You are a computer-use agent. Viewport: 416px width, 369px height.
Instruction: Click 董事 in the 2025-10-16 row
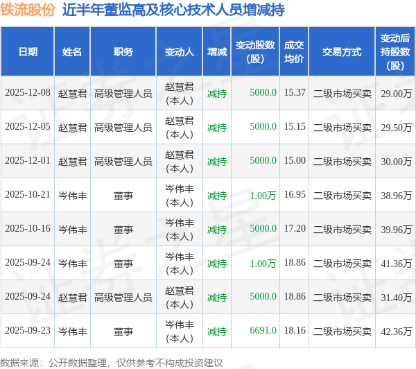point(123,230)
